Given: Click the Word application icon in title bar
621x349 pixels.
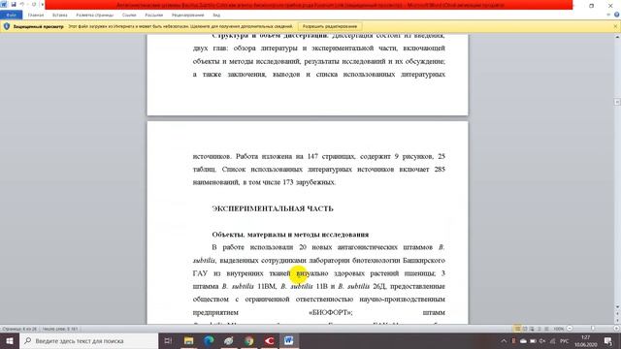Looking at the screenshot, I should (4, 4).
